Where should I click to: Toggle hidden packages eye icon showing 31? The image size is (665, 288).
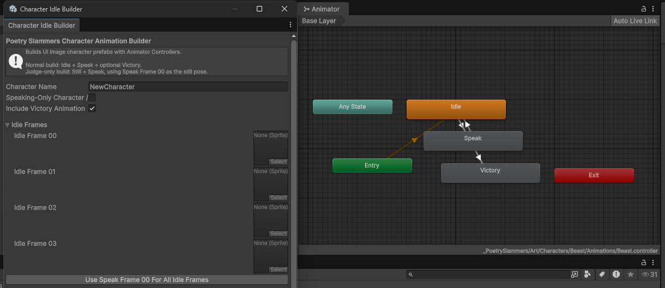click(650, 274)
